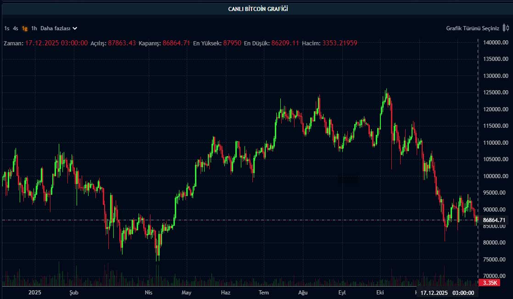Click the 1s timeframe option
This screenshot has height=299, width=513.
pos(6,28)
